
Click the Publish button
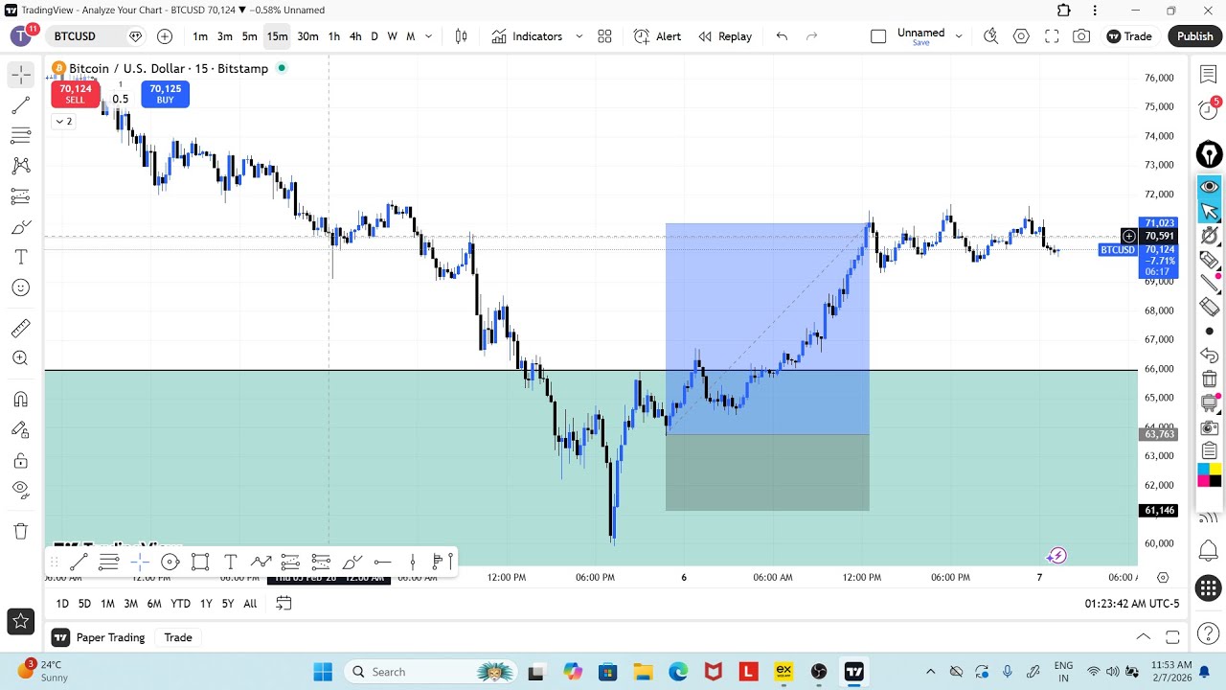point(1194,36)
